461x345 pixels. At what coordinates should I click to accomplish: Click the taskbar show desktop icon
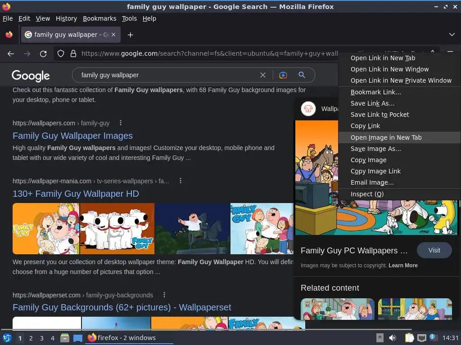pyautogui.click(x=77, y=338)
